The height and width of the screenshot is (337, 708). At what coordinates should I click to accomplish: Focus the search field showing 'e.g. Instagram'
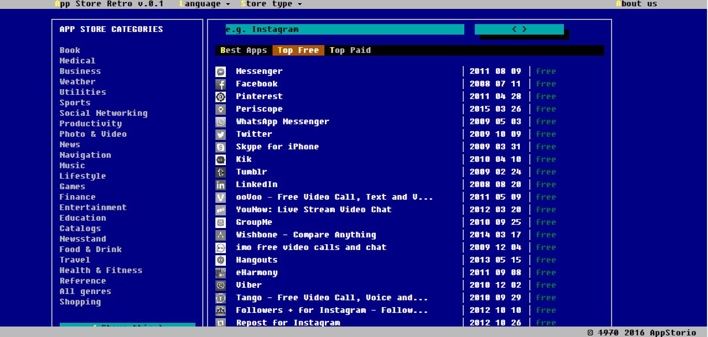345,29
